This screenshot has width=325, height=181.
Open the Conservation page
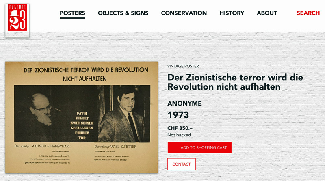(184, 13)
